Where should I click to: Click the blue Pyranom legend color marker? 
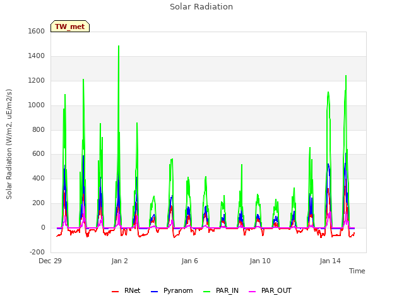(x=154, y=292)
